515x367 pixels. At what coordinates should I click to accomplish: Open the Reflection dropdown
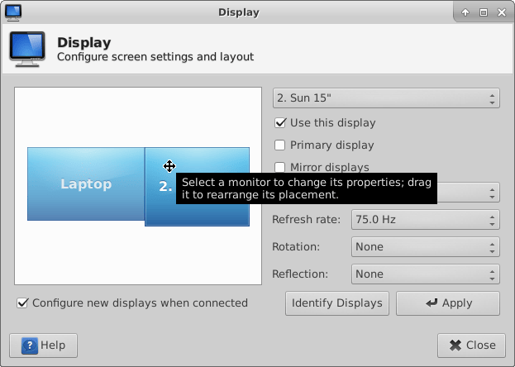tap(425, 274)
